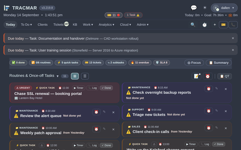Open the dallen user menu
This screenshot has height=150, width=241.
[224, 8]
